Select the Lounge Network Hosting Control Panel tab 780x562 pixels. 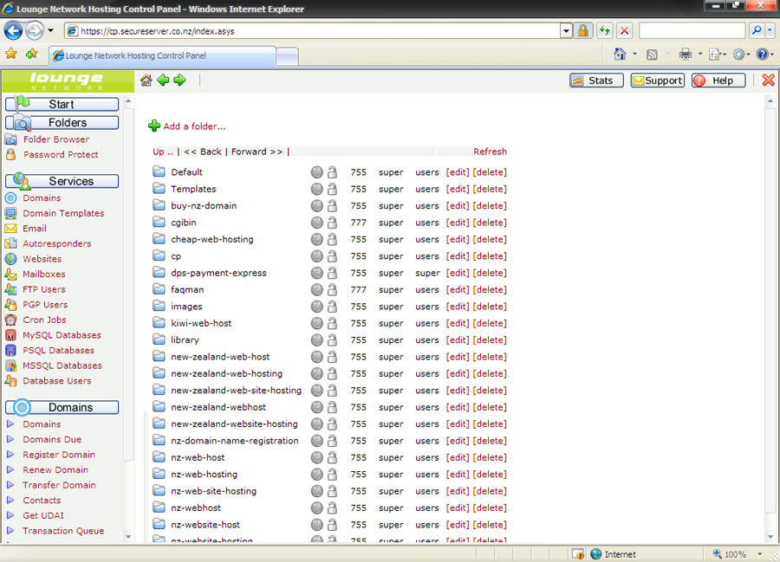[x=160, y=56]
